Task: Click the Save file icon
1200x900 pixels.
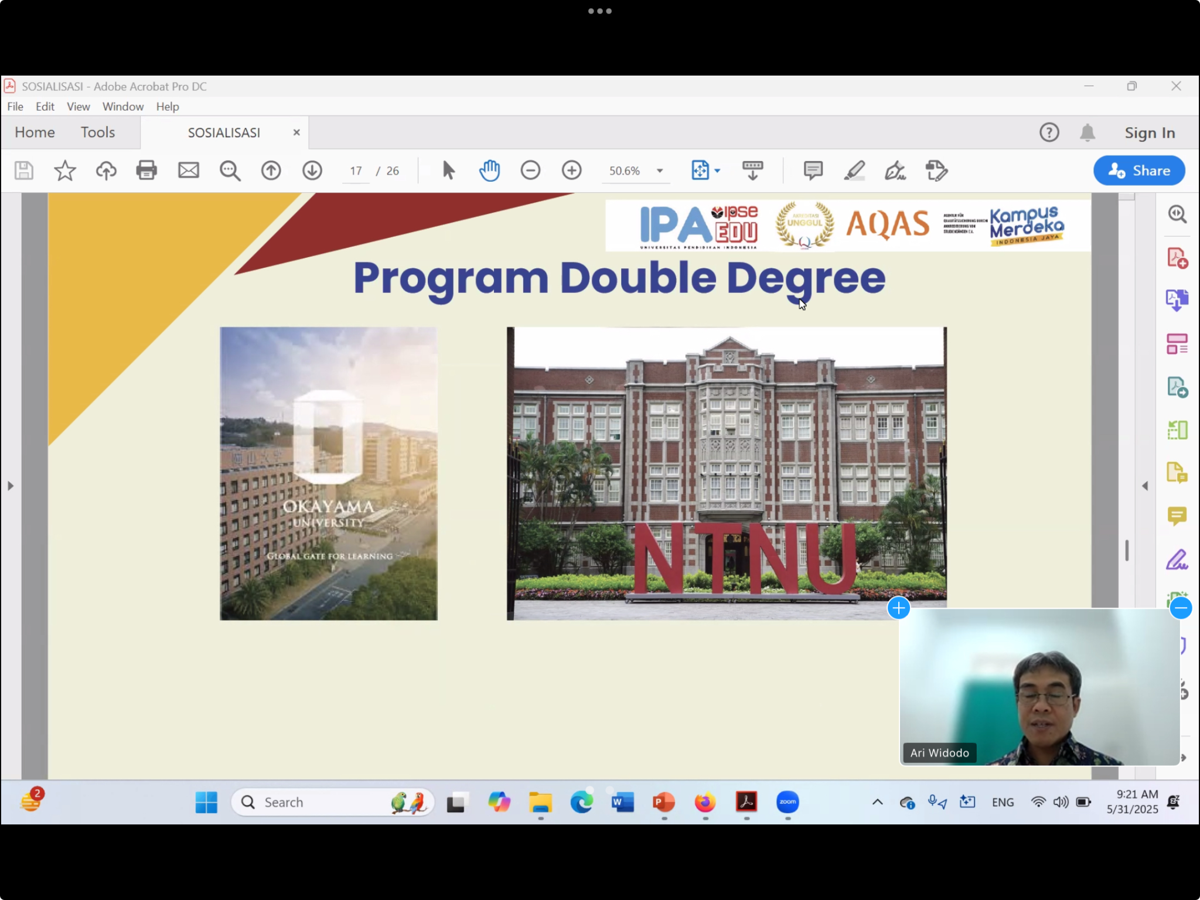Action: coord(24,171)
